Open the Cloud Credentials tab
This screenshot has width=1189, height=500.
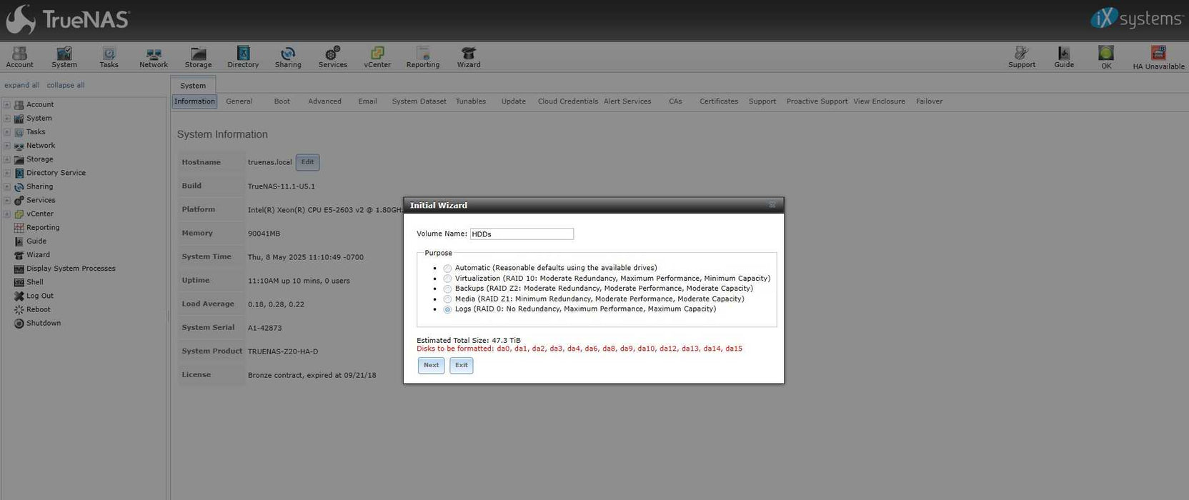[x=568, y=101]
